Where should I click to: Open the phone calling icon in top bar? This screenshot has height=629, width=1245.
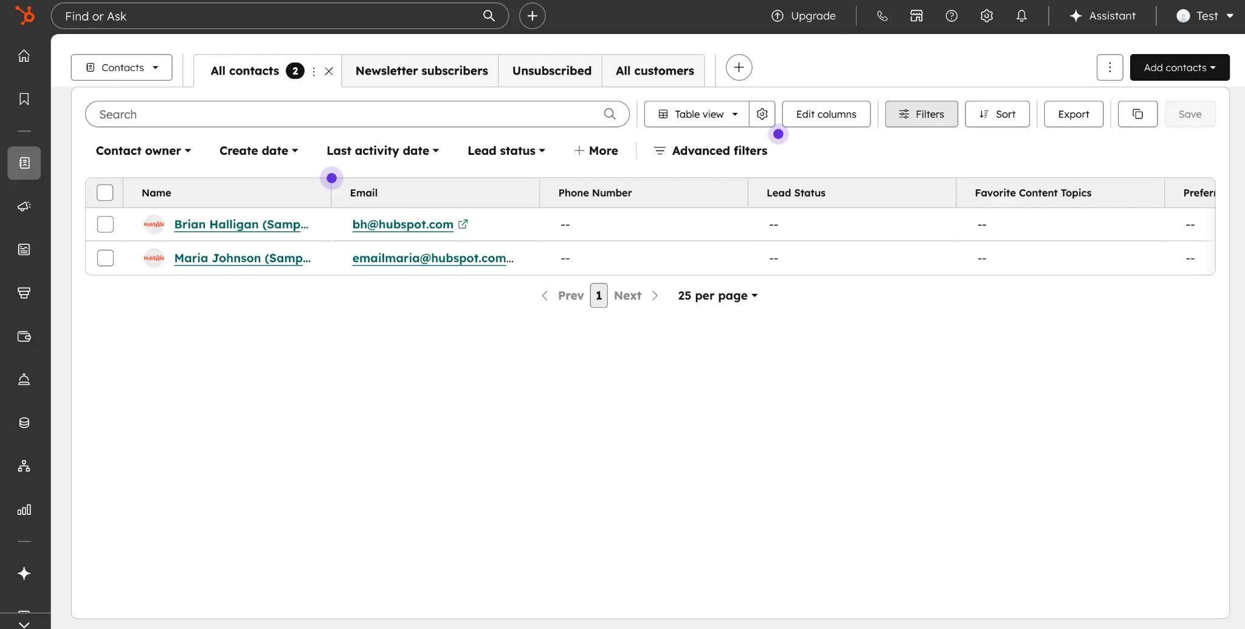click(882, 16)
